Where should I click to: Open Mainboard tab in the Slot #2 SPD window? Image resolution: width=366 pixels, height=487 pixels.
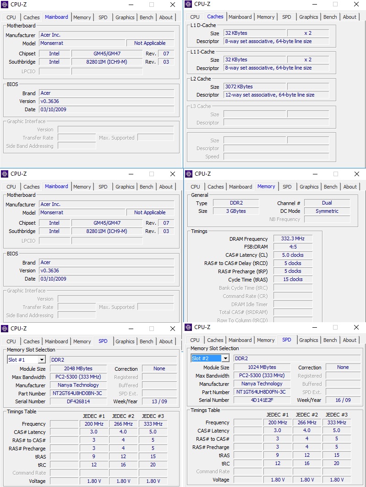click(x=240, y=340)
